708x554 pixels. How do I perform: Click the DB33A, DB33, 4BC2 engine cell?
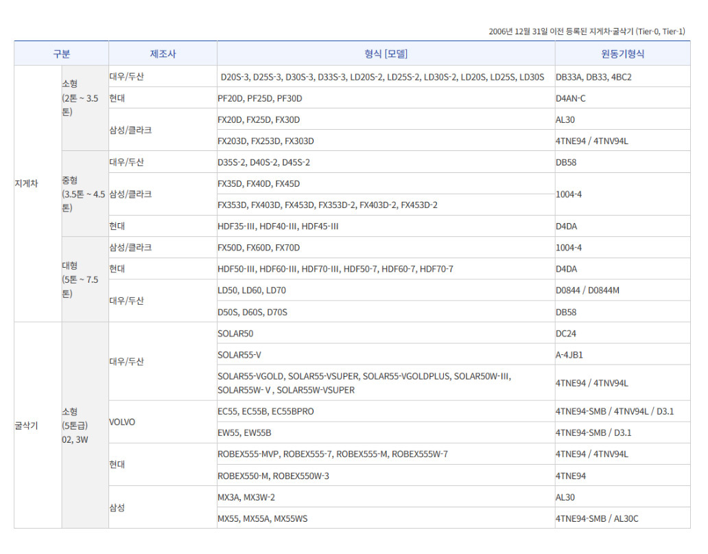pos(623,77)
